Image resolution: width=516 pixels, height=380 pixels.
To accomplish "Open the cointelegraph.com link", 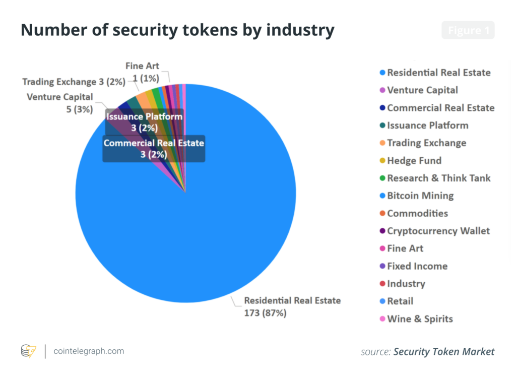I will pyautogui.click(x=89, y=351).
